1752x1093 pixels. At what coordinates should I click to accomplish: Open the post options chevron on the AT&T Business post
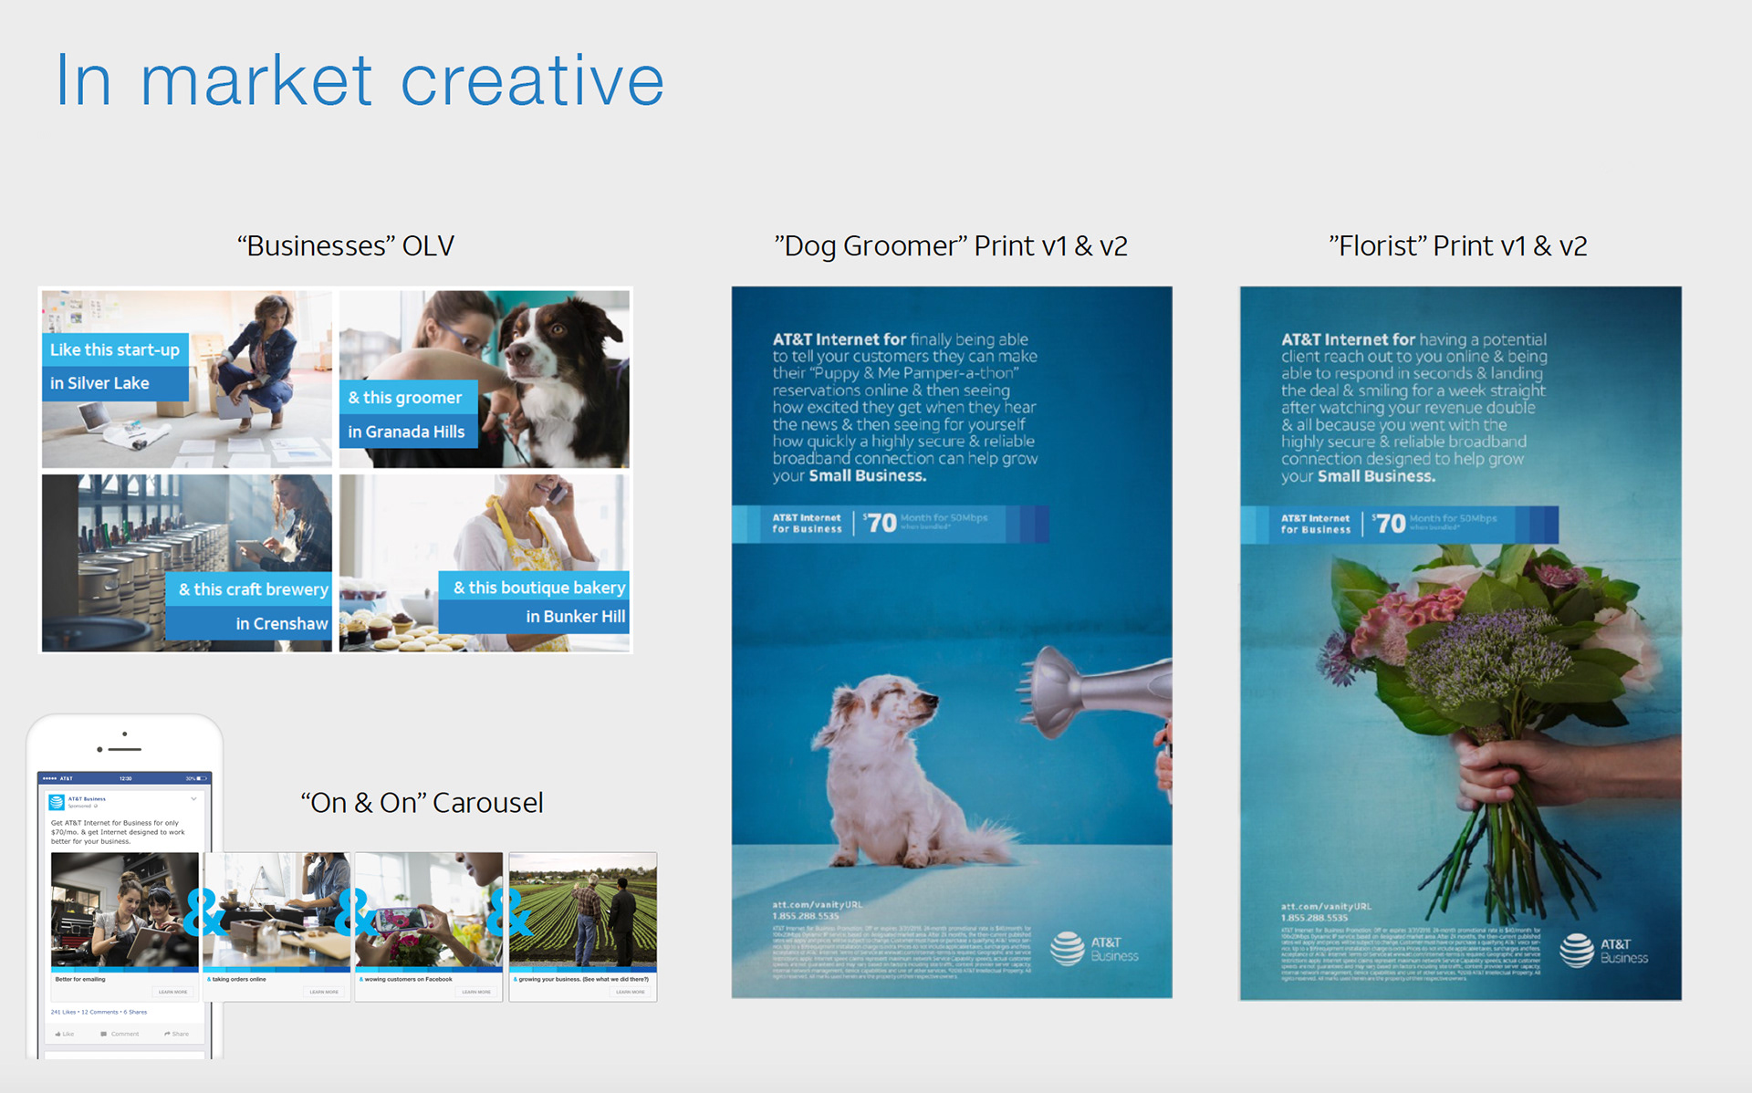click(193, 799)
